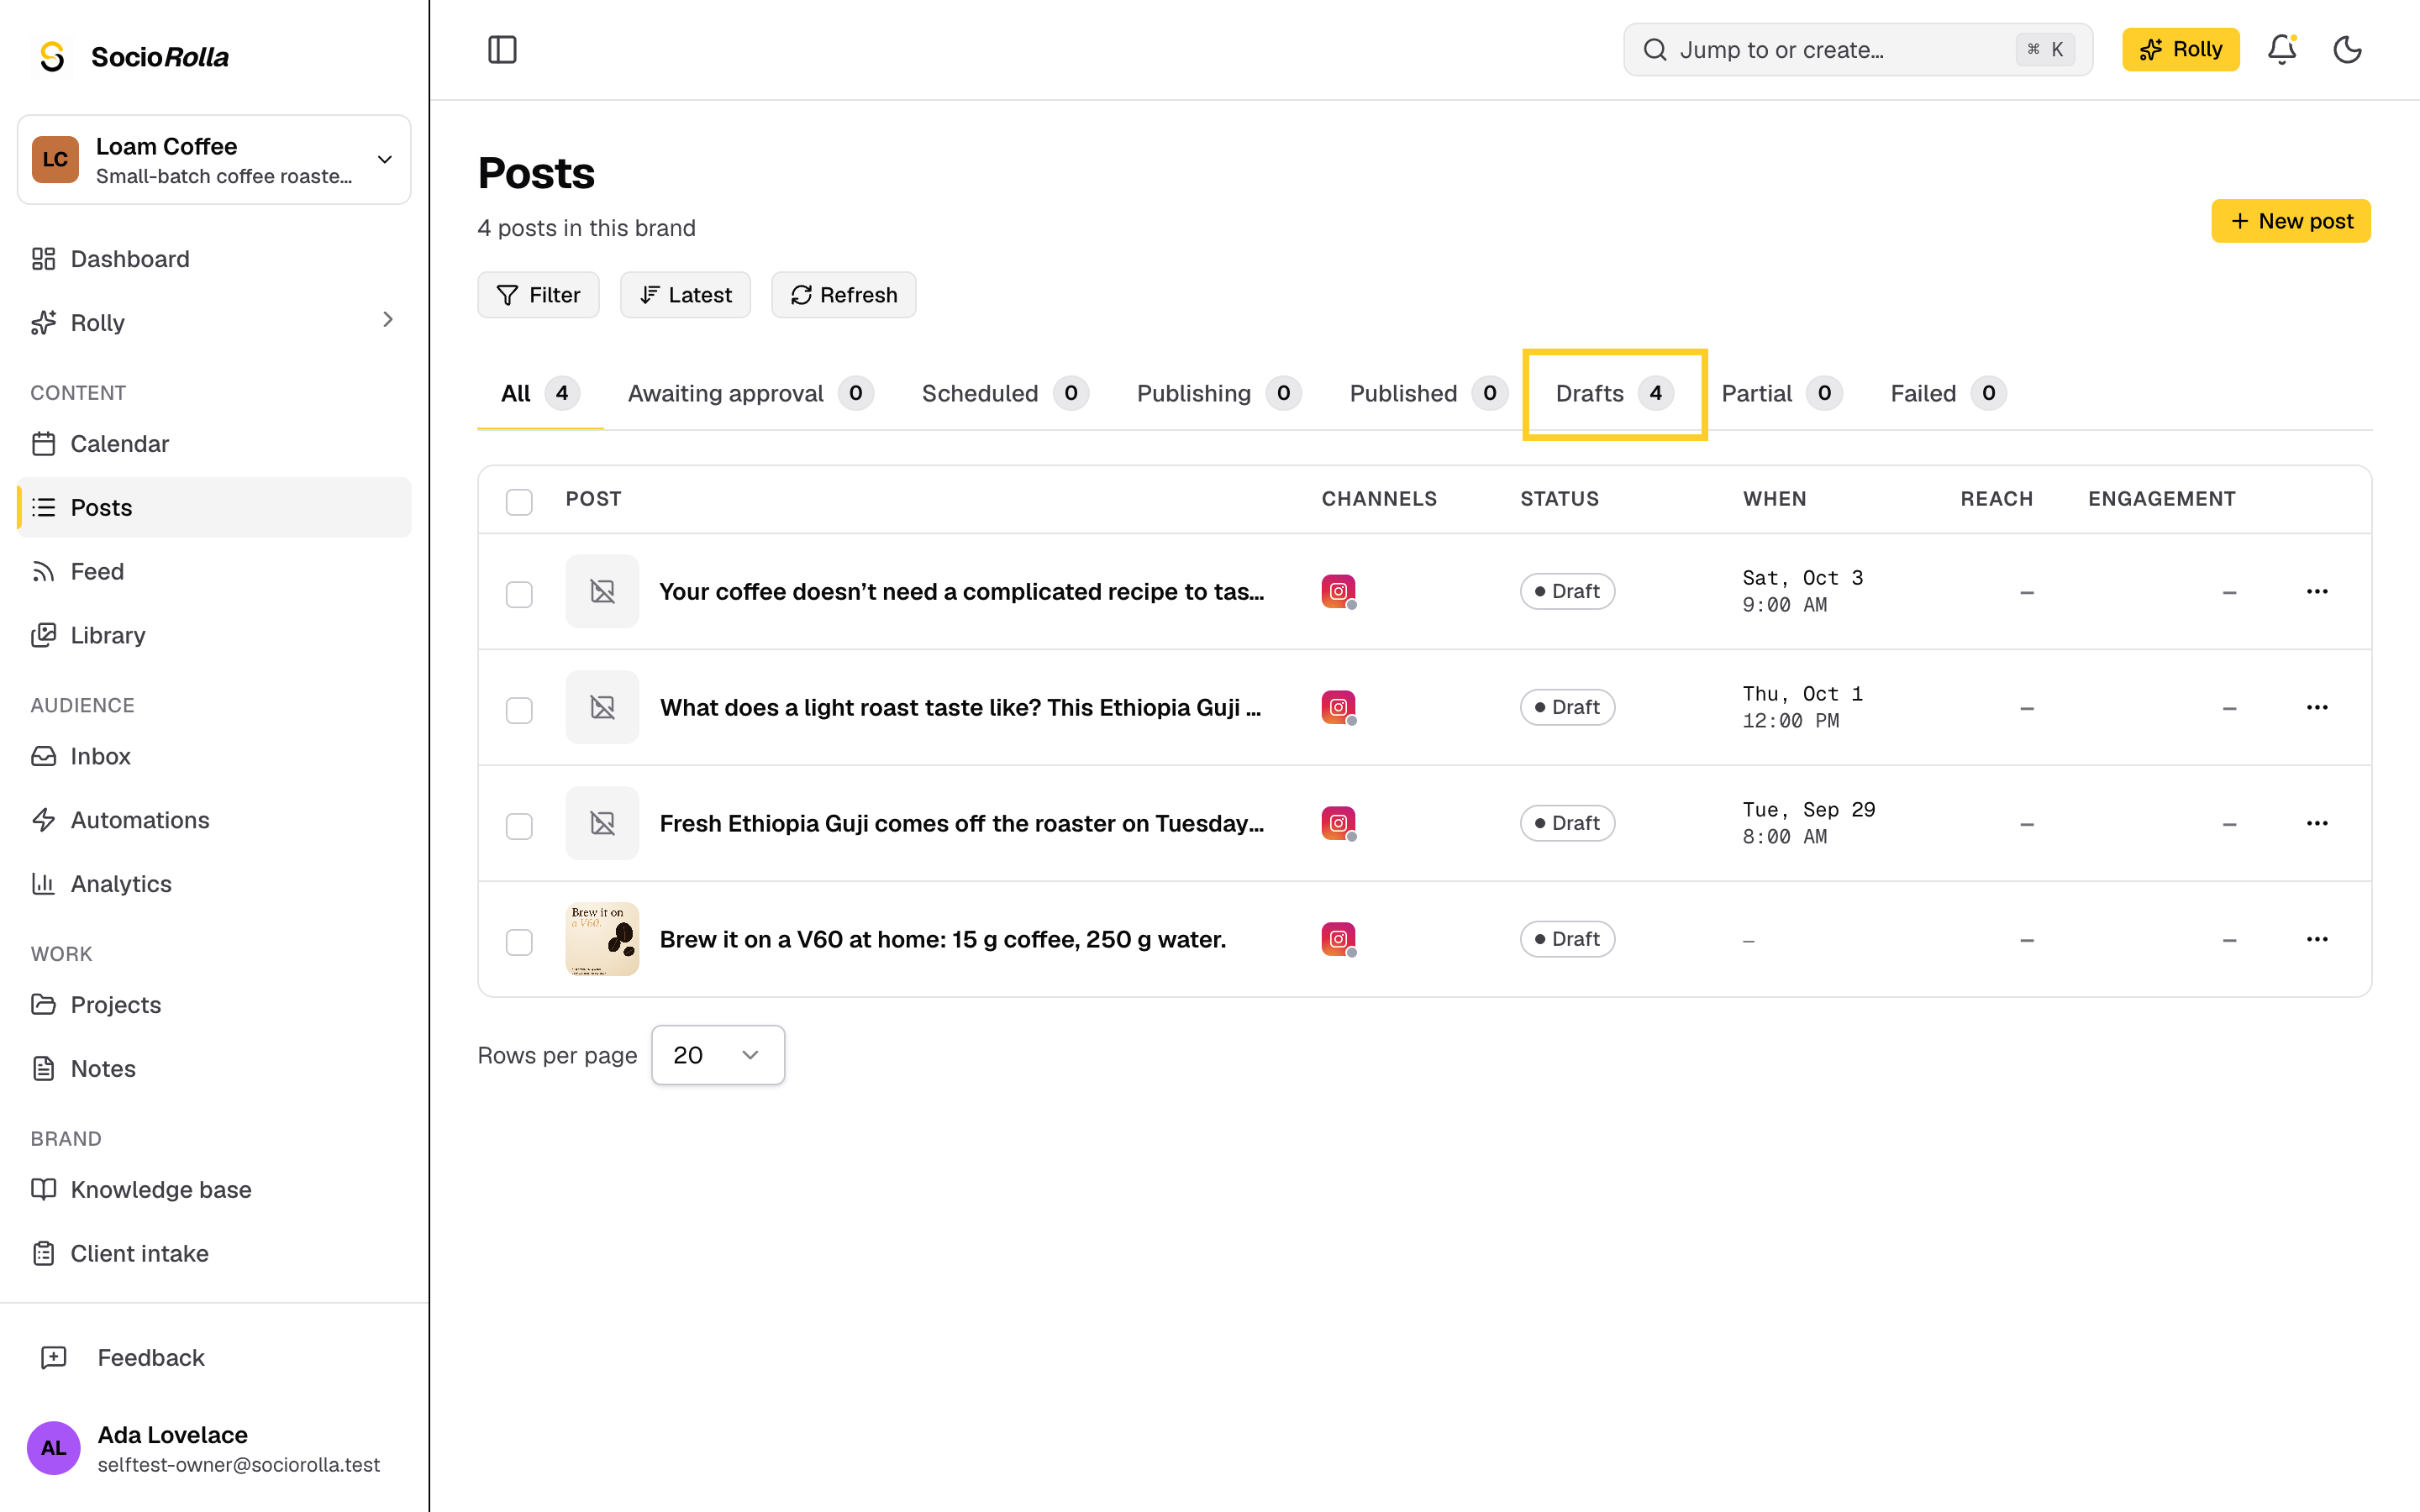Click Instagram icon on complicated recipe post

click(x=1338, y=591)
